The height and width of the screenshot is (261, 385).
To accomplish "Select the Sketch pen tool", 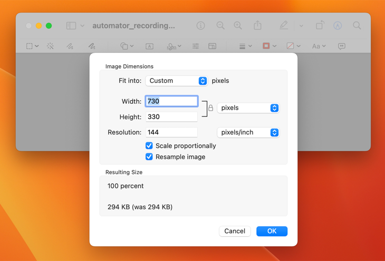I will tap(70, 46).
